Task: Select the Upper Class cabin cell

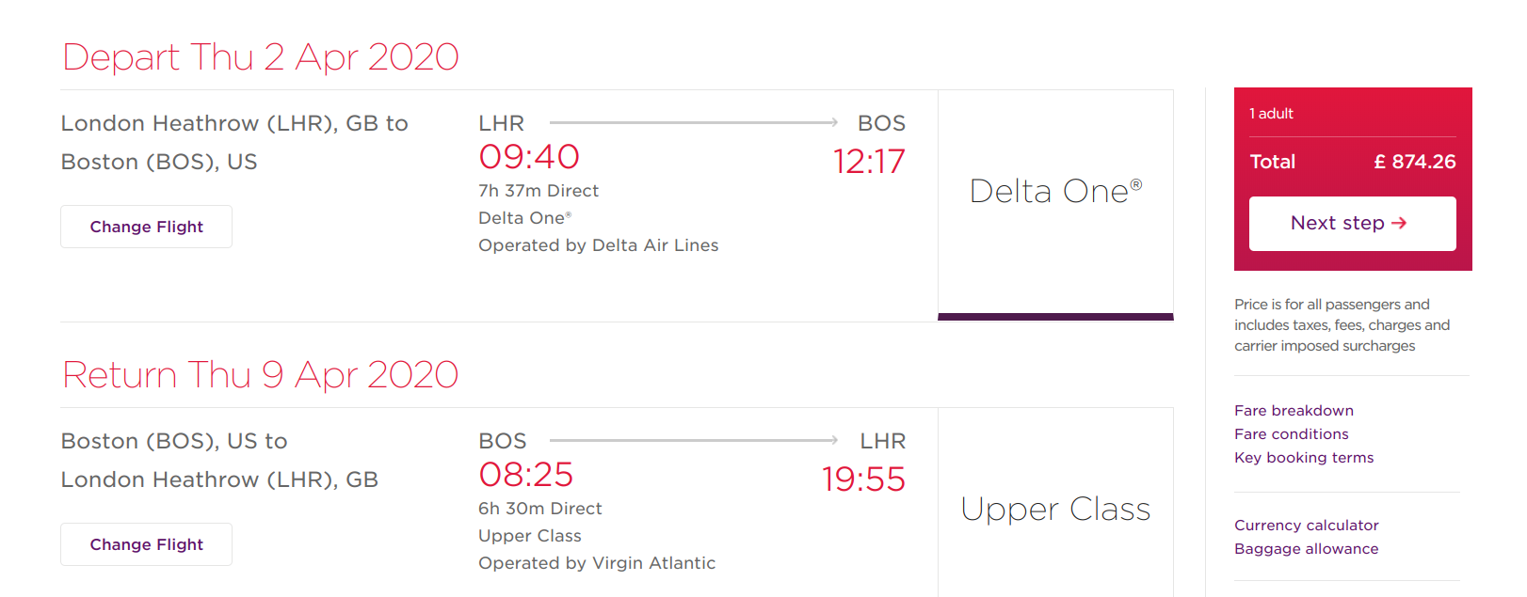Action: (x=1055, y=510)
